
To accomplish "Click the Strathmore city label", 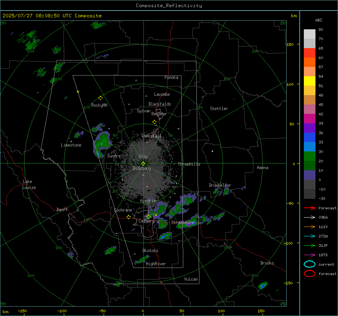I will 183,222.
